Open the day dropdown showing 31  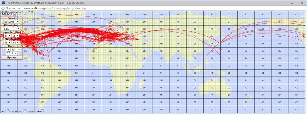tap(6, 50)
